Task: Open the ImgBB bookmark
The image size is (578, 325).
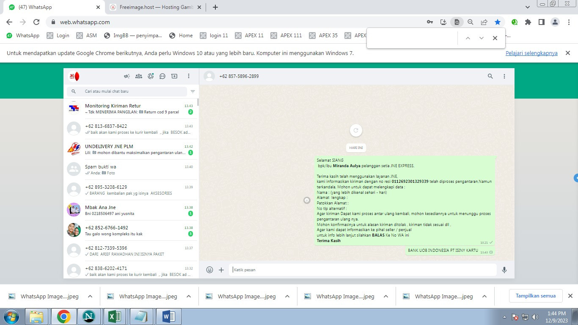Action: click(133, 36)
